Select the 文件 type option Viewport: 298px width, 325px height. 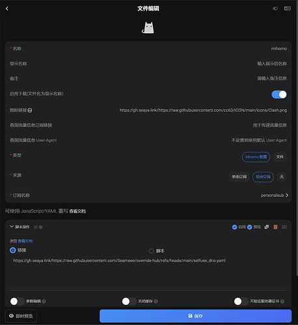pos(280,157)
